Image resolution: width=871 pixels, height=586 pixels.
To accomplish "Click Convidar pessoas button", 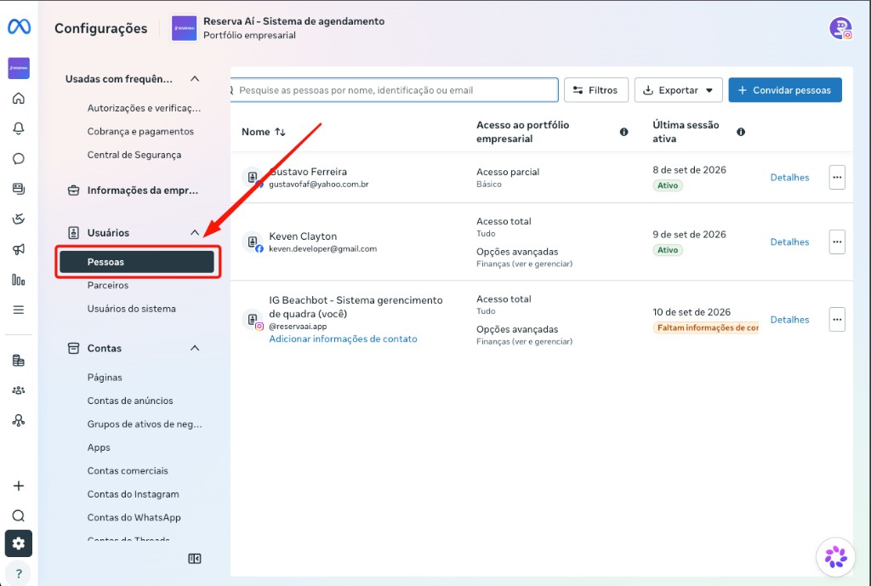I will click(785, 90).
